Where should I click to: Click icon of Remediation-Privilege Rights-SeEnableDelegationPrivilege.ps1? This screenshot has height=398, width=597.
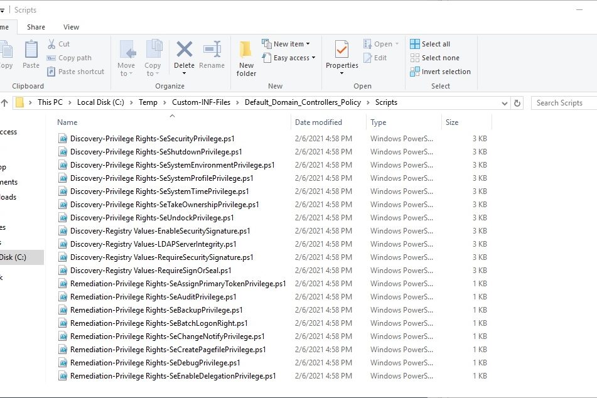point(63,376)
